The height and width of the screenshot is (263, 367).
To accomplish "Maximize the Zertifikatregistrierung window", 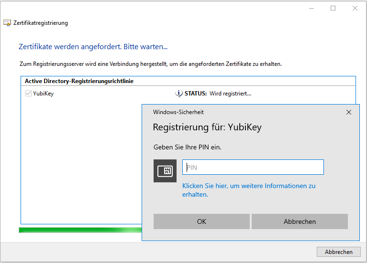I will pos(333,8).
